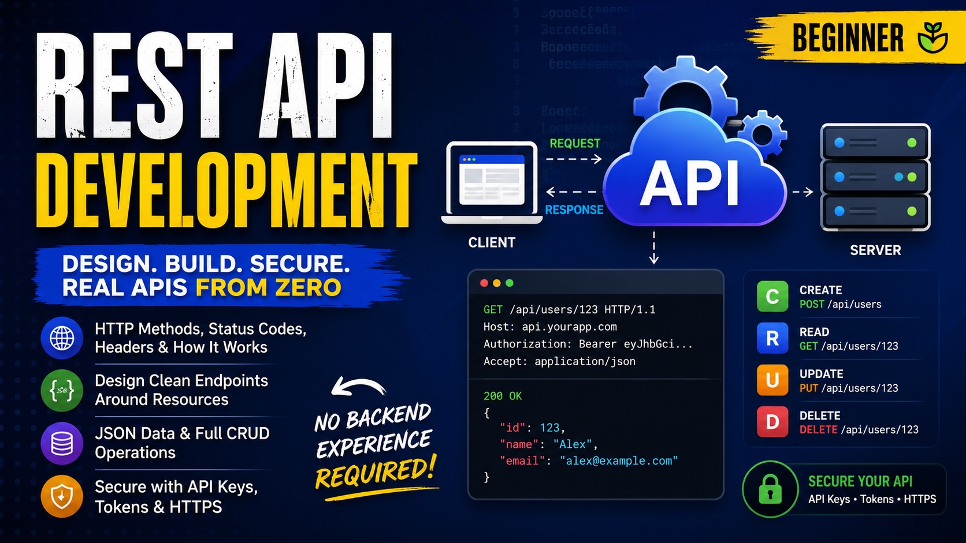Click the green curly braces icon
This screenshot has height=543, width=966.
pos(62,391)
